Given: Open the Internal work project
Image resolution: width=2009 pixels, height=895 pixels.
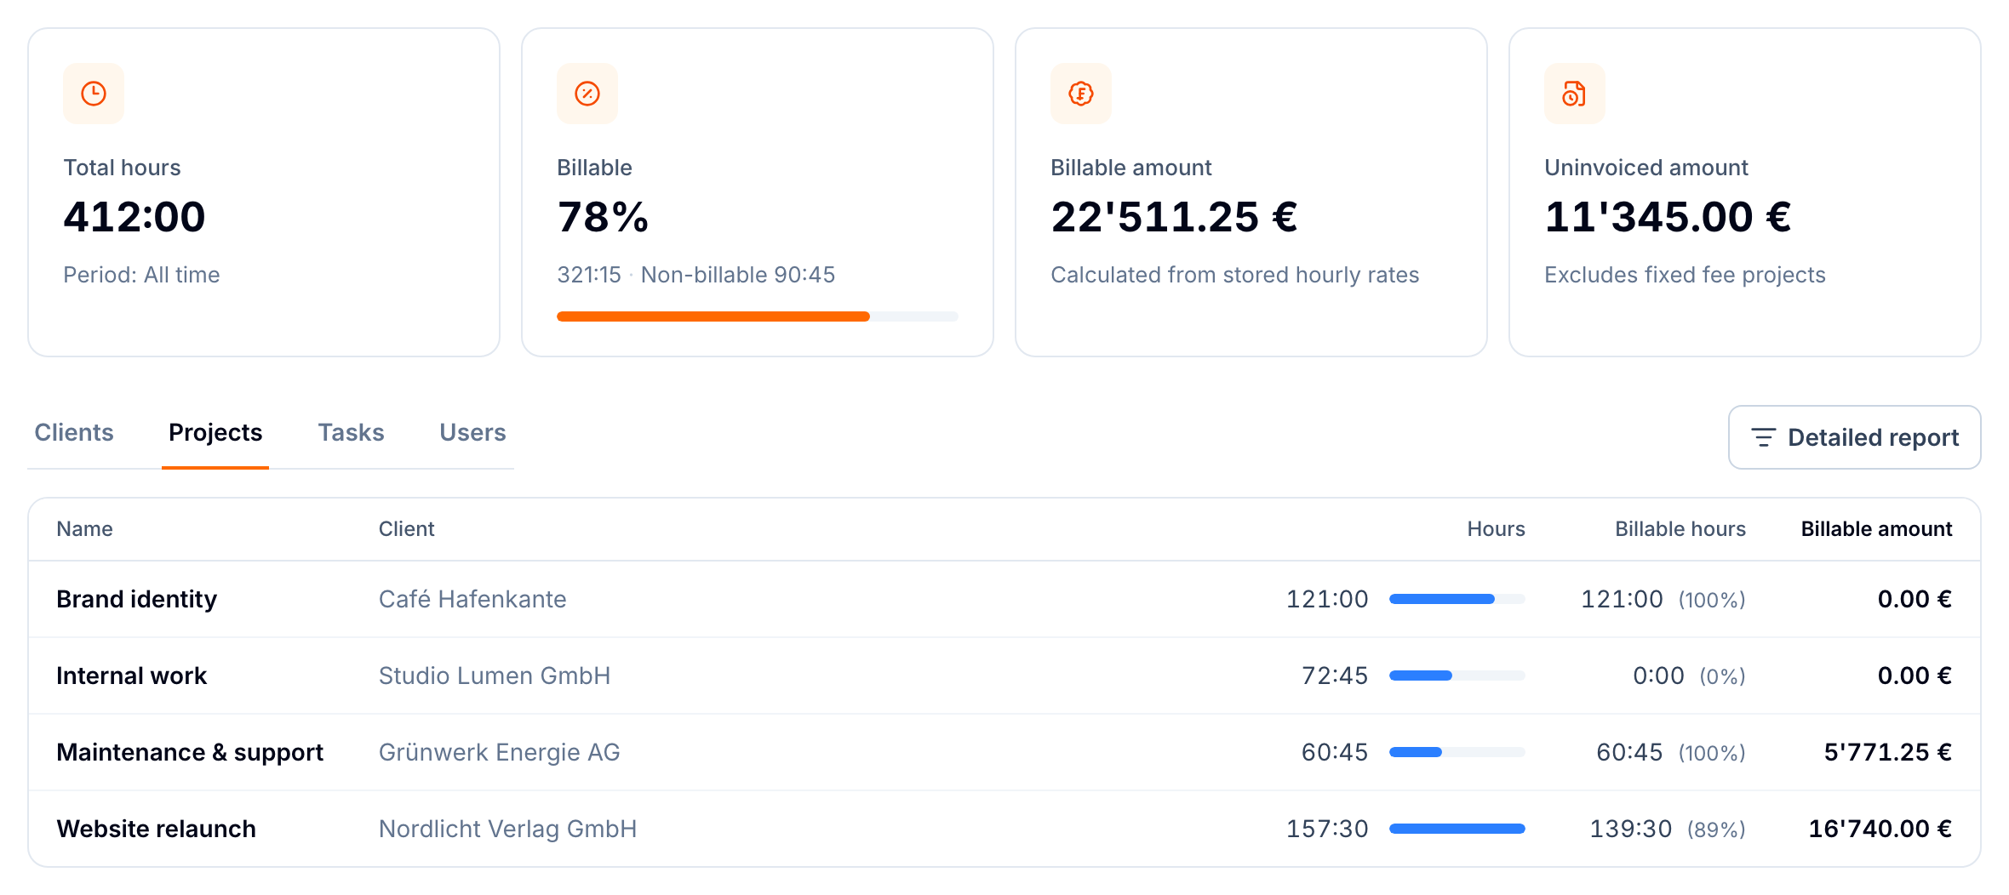Looking at the screenshot, I should click(x=131, y=676).
